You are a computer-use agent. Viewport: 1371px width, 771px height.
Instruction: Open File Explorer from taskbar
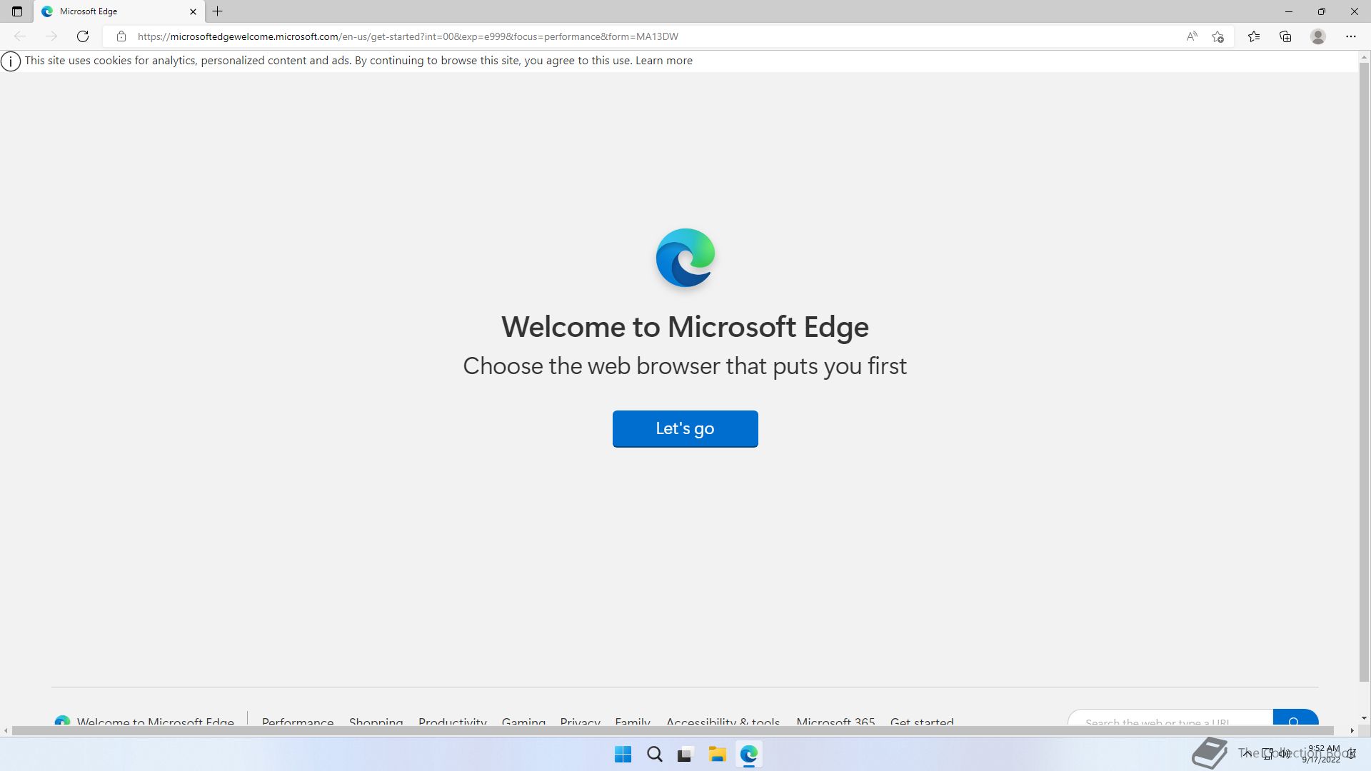pyautogui.click(x=717, y=755)
